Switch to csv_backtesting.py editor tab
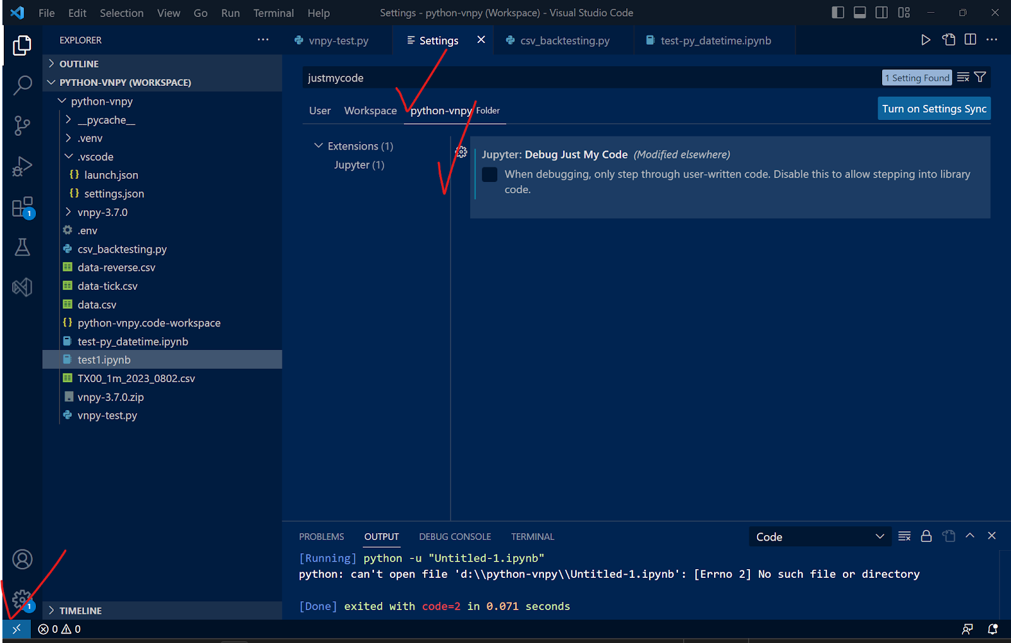Viewport: 1011px width, 643px height. click(564, 40)
